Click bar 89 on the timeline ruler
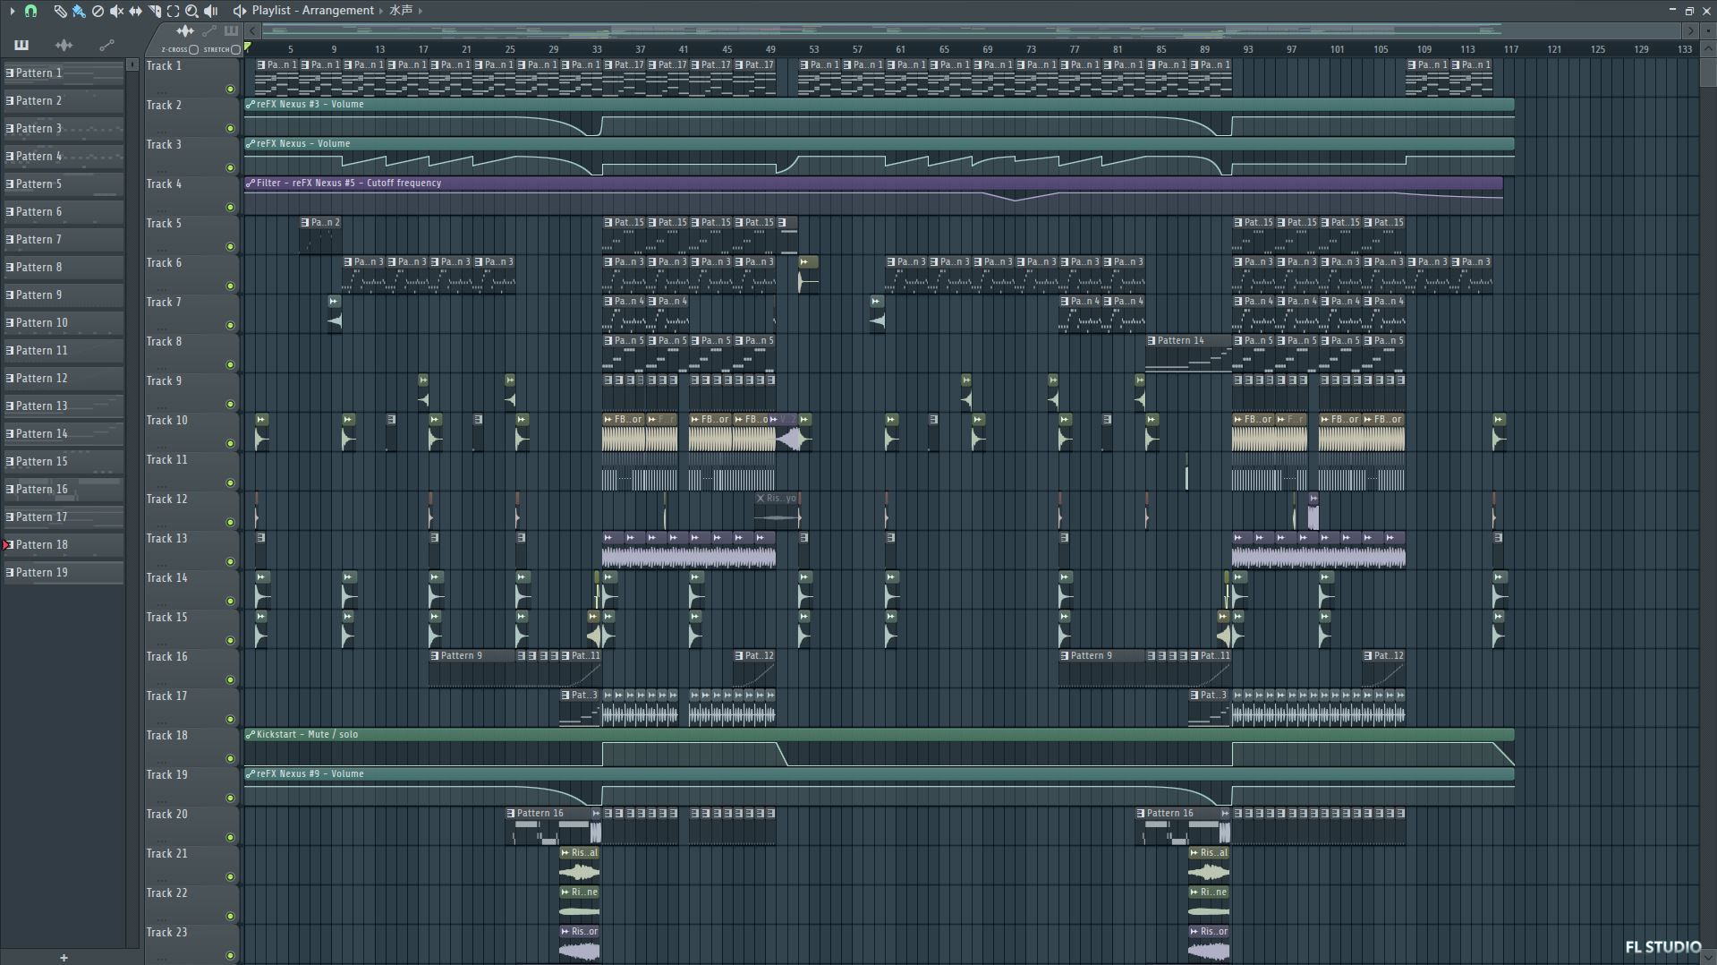This screenshot has width=1717, height=965. coord(1204,49)
